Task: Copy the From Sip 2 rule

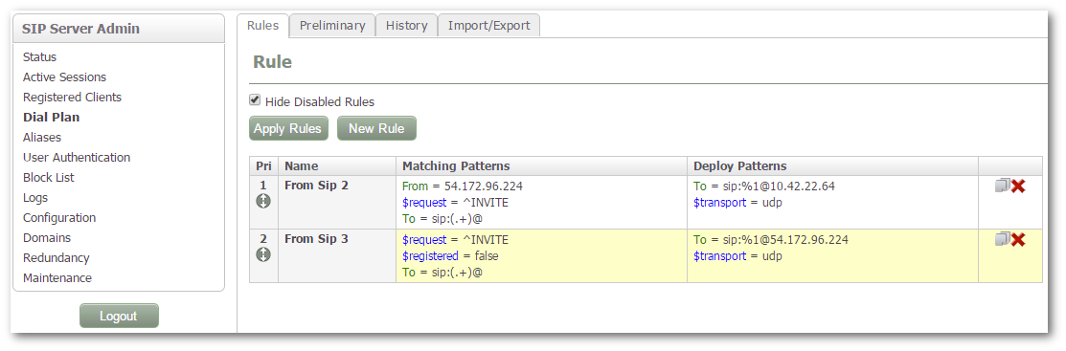Action: point(1002,186)
